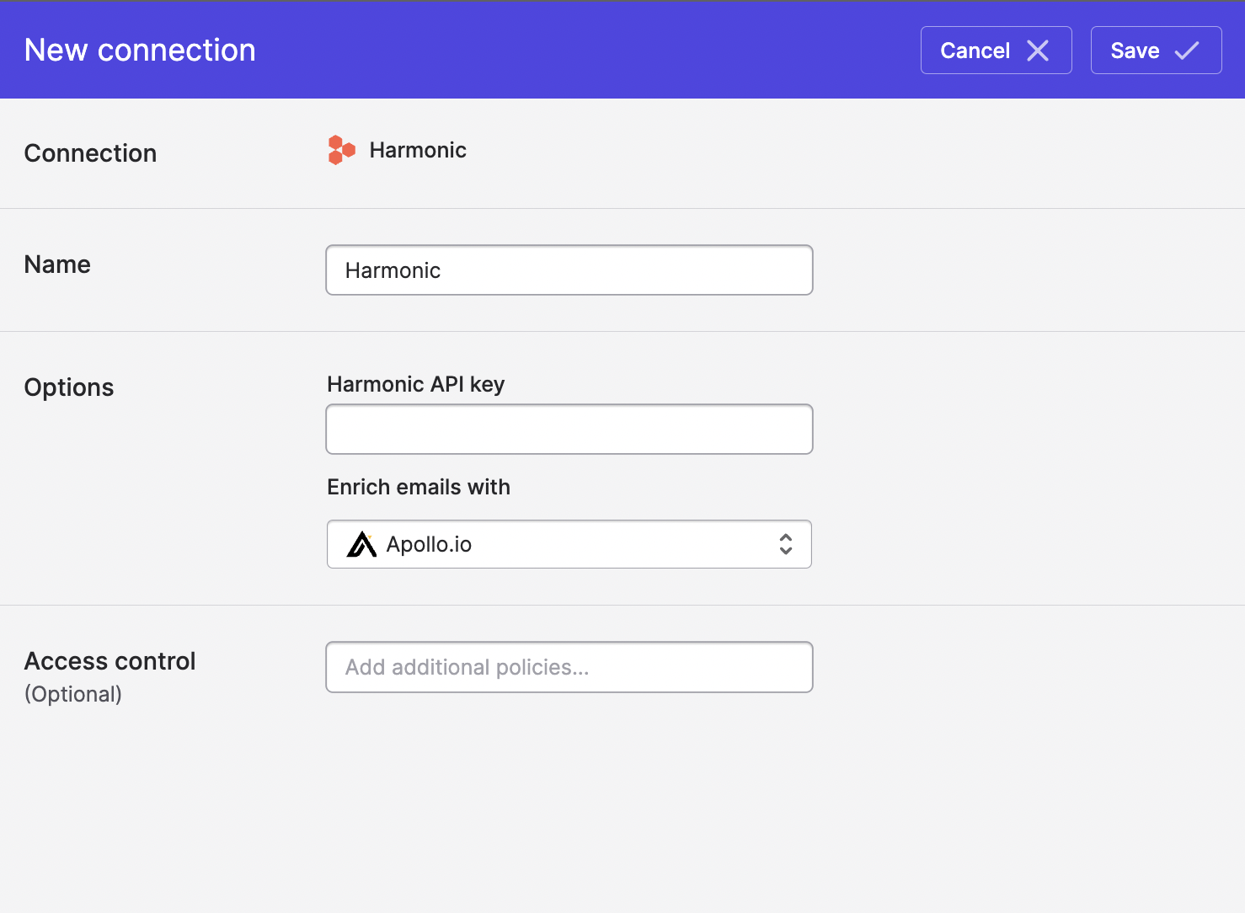Viewport: 1245px width, 913px height.
Task: Click the Enrich emails with label
Action: (x=419, y=487)
